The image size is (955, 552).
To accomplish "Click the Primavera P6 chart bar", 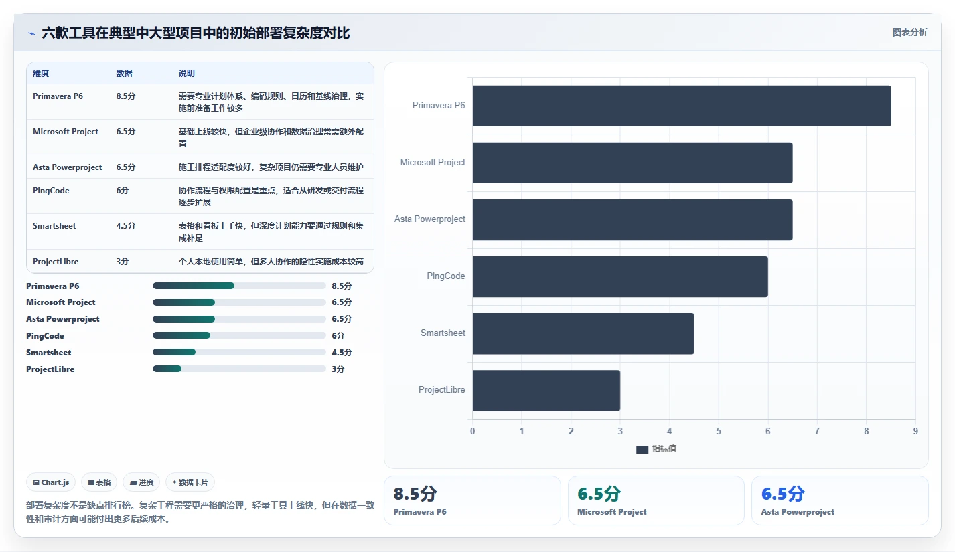I will pos(682,106).
